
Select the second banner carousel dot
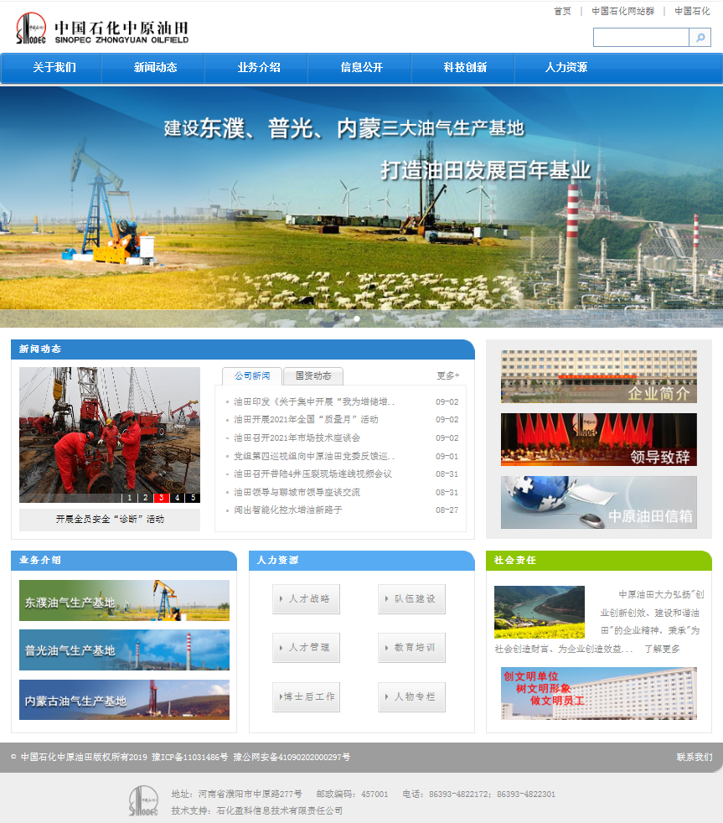357,318
